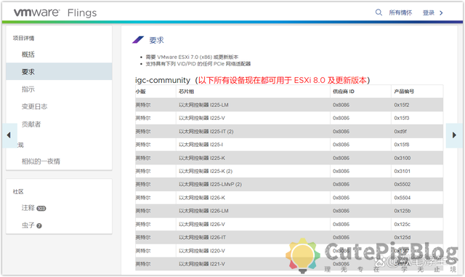Click the left carousel arrow

point(9,135)
